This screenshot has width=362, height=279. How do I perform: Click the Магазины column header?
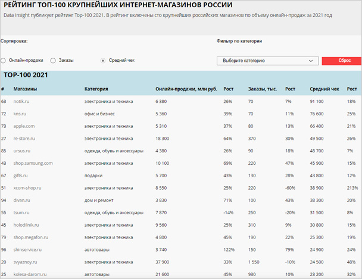click(x=26, y=89)
